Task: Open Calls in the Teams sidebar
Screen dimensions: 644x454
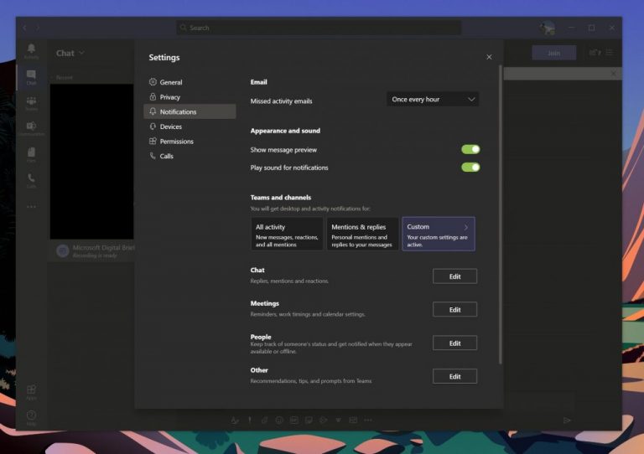Action: (x=31, y=180)
